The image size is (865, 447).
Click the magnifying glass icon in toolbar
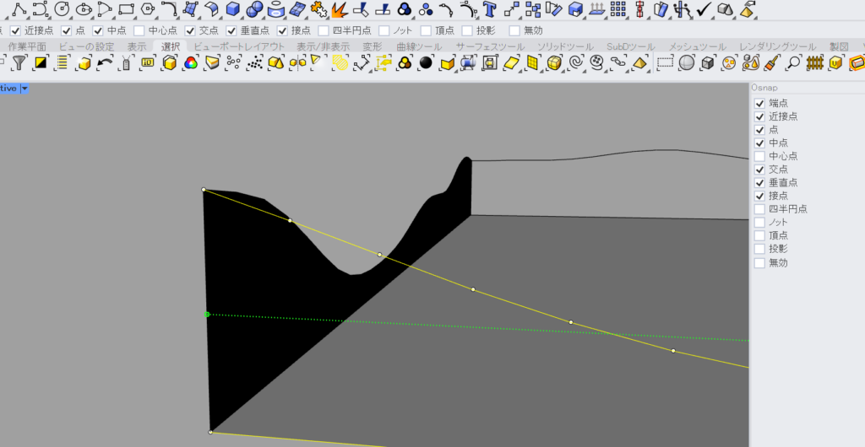793,63
